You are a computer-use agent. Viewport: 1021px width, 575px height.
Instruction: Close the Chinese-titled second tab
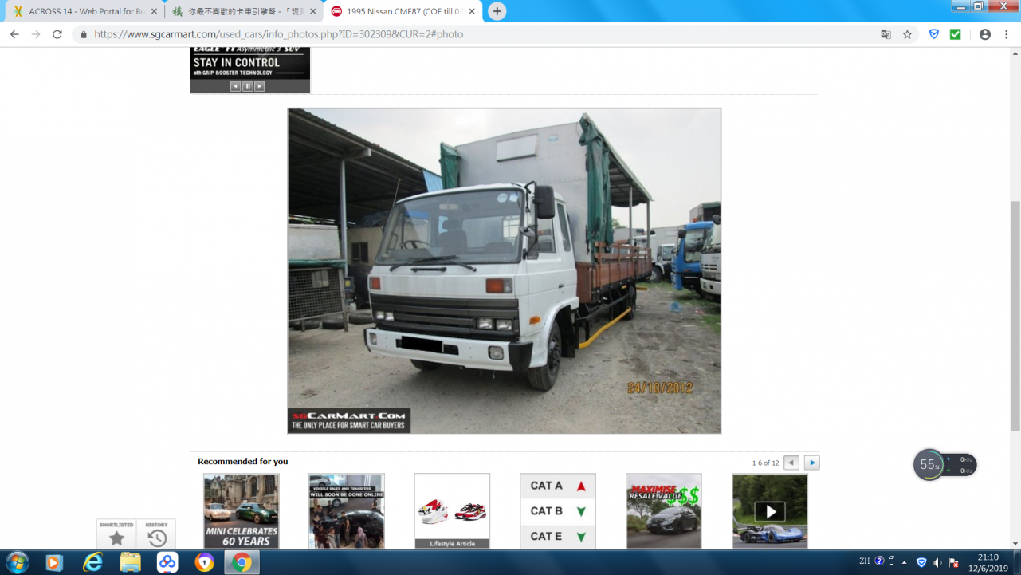pos(312,11)
